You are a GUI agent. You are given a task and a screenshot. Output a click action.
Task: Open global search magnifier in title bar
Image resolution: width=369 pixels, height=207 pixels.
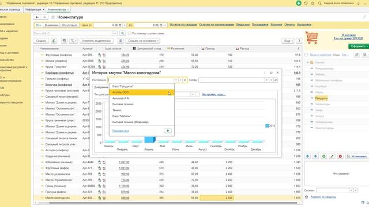tap(319, 3)
